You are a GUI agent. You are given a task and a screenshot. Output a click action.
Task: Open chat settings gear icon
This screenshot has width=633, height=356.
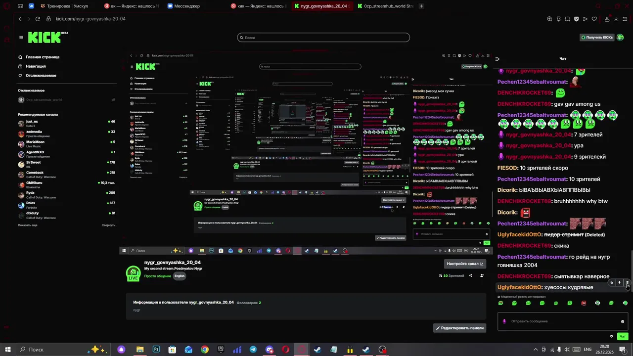[x=612, y=336]
